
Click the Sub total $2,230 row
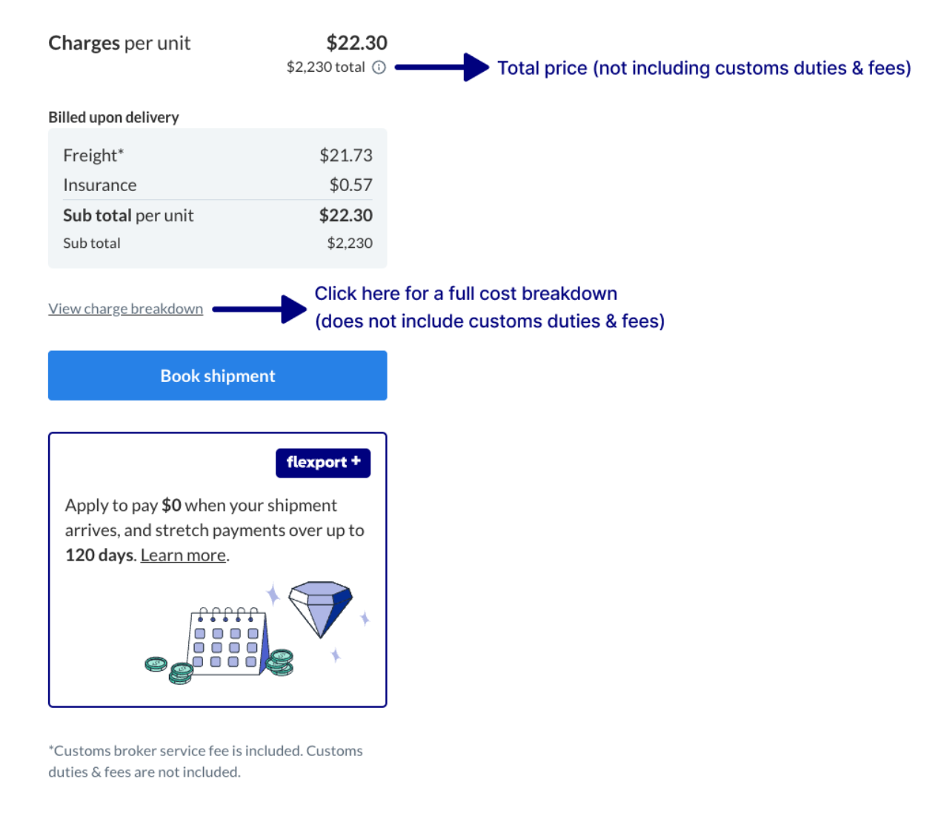coord(217,243)
